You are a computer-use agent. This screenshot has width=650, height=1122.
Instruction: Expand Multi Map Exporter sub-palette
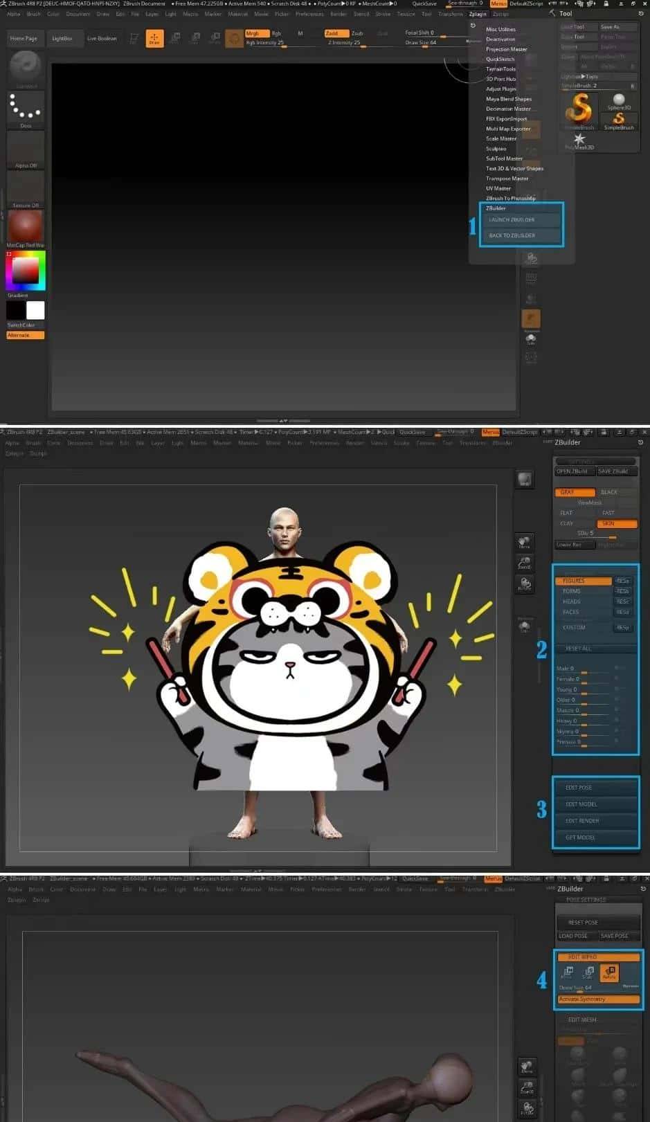[508, 129]
